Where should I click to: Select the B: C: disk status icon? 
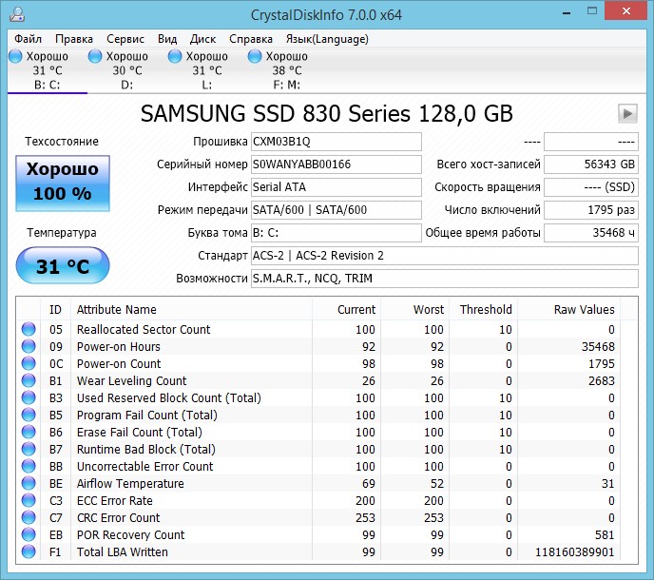pyautogui.click(x=15, y=56)
